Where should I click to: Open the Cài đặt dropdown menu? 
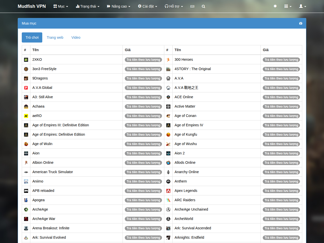pos(148,6)
